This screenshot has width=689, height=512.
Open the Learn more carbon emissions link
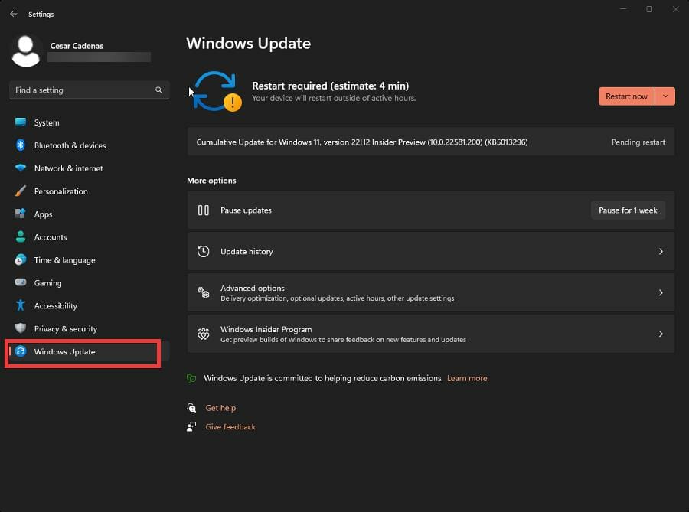point(467,377)
